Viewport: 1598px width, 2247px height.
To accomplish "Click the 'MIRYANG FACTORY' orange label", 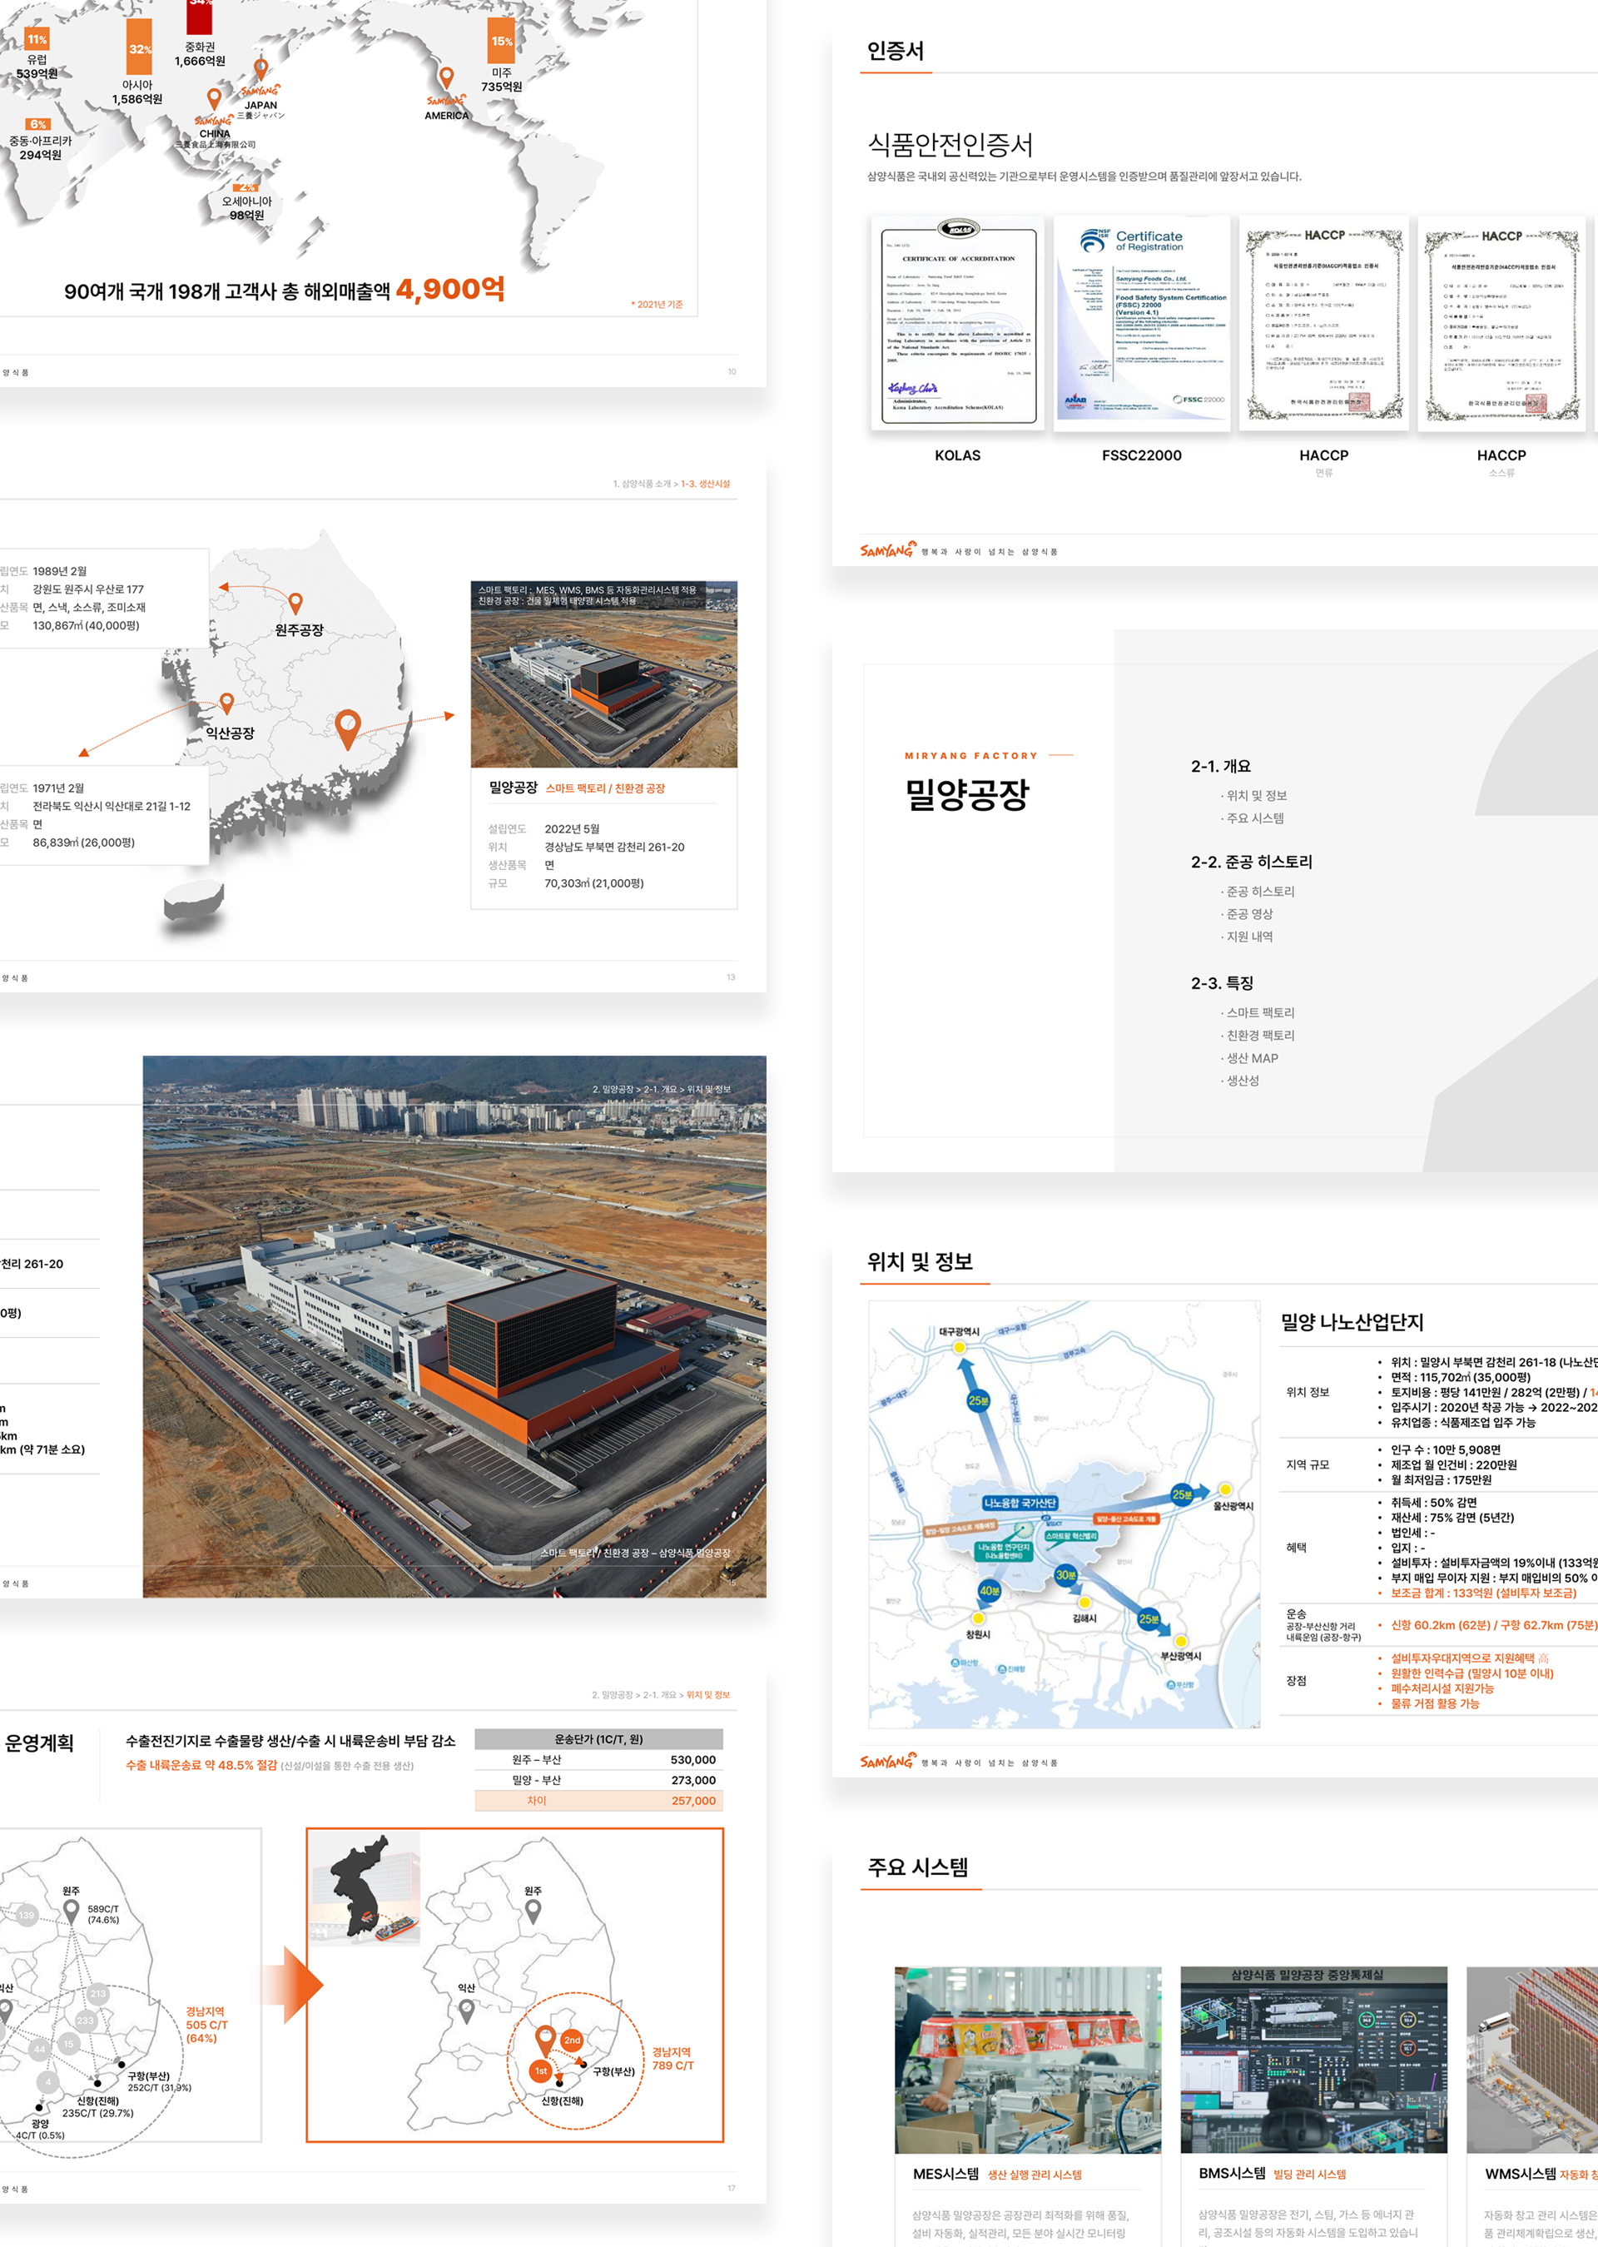I will pos(971,756).
